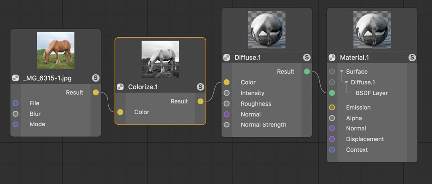432x184 pixels.
Task: Click the checker node icon beside Colorize.1 title
Action: click(x=120, y=87)
